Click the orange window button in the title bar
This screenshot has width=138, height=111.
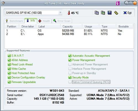point(135,3)
